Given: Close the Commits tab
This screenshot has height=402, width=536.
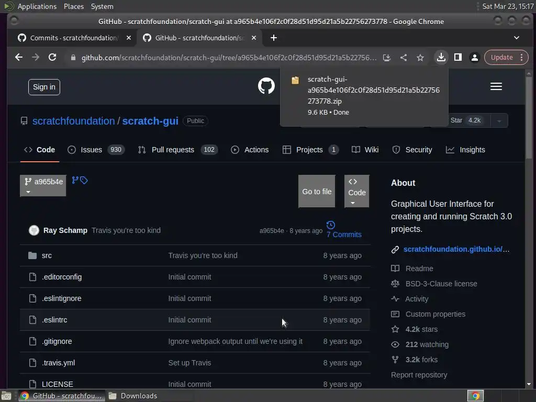Looking at the screenshot, I should [x=129, y=38].
